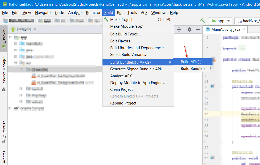The image size is (260, 165).
Task: Open the Refactor menu
Action: 93,13
